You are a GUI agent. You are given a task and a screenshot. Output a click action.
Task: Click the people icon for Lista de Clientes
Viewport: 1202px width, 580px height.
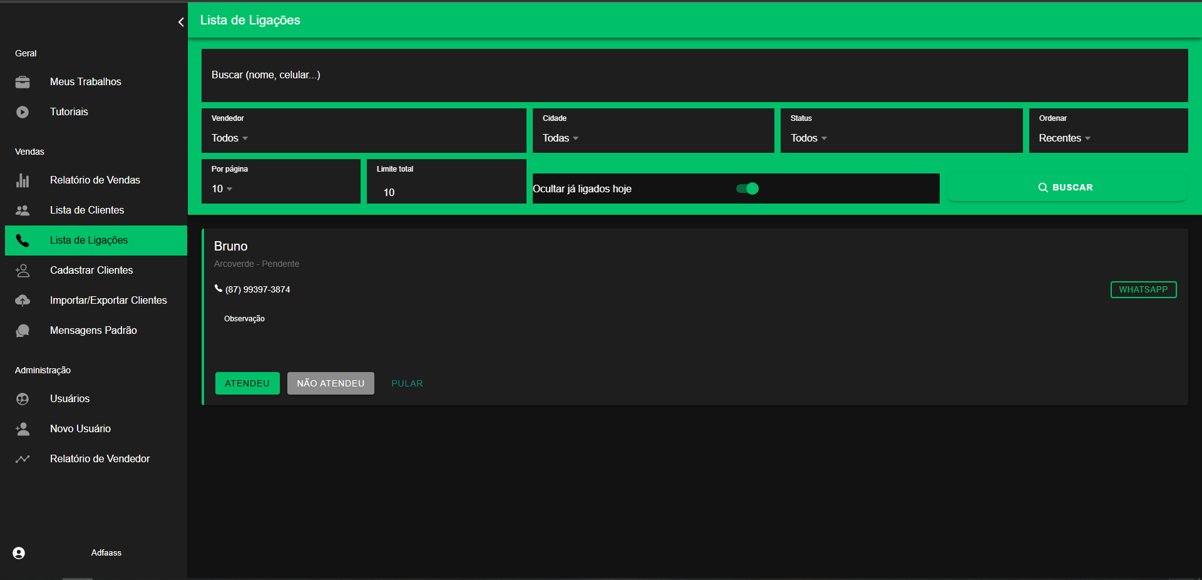(23, 210)
